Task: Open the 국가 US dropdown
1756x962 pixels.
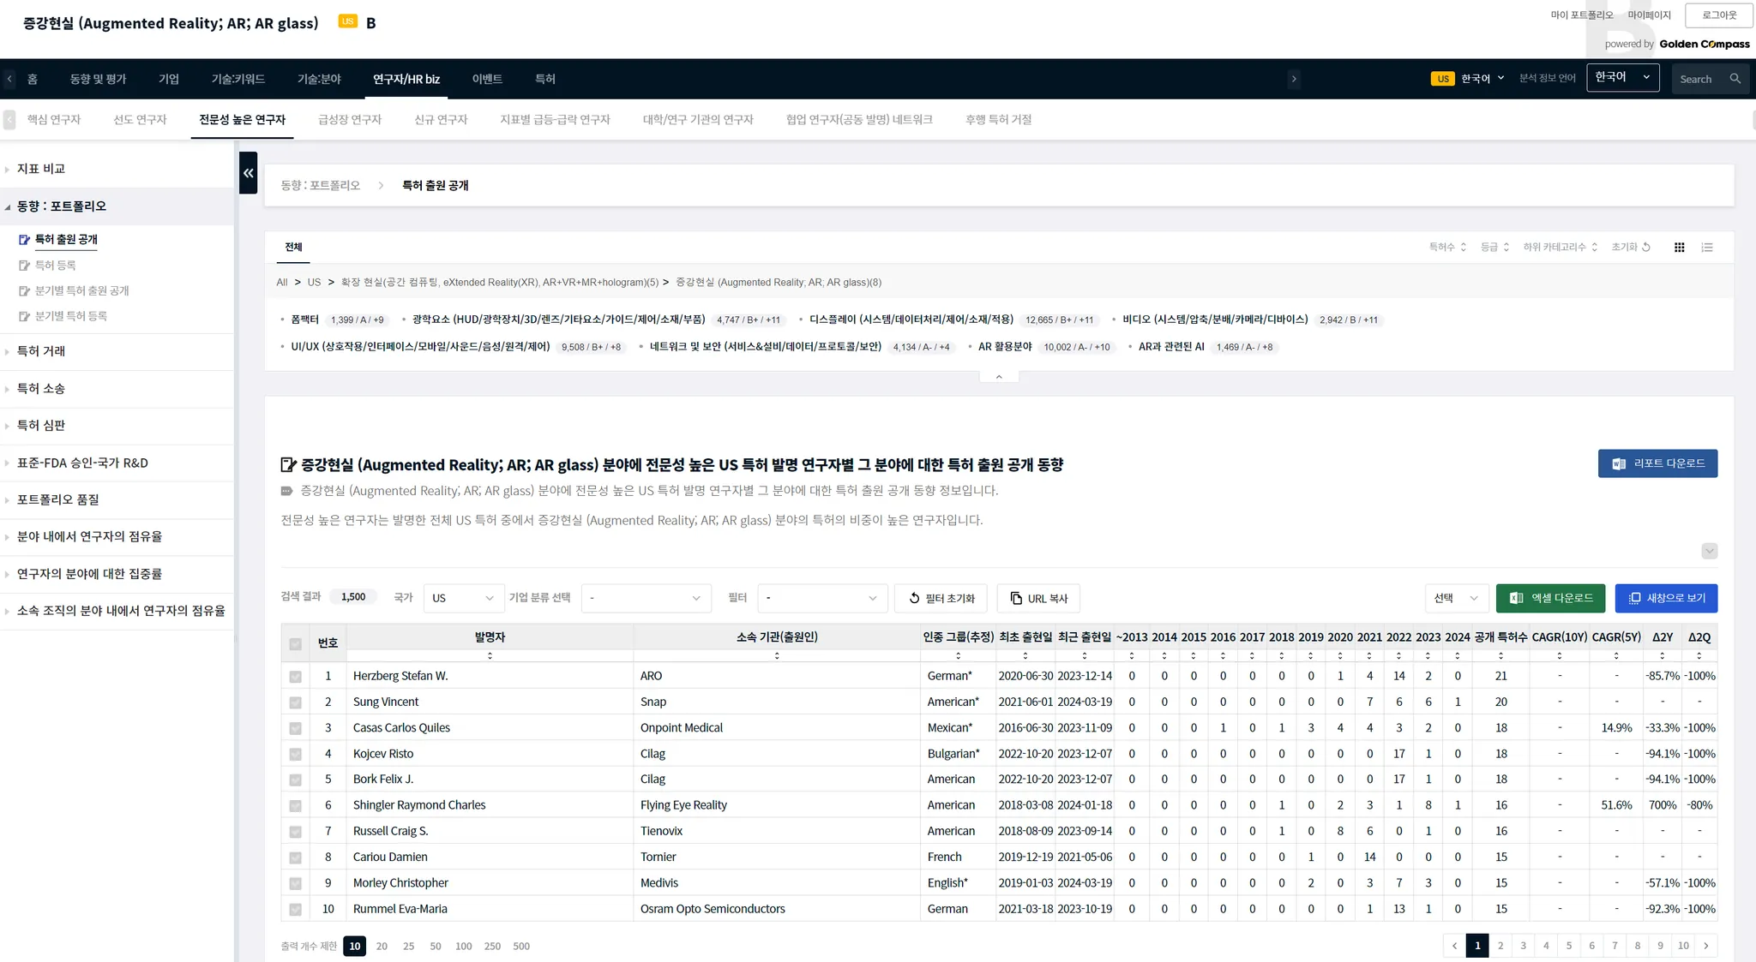Action: 463,598
